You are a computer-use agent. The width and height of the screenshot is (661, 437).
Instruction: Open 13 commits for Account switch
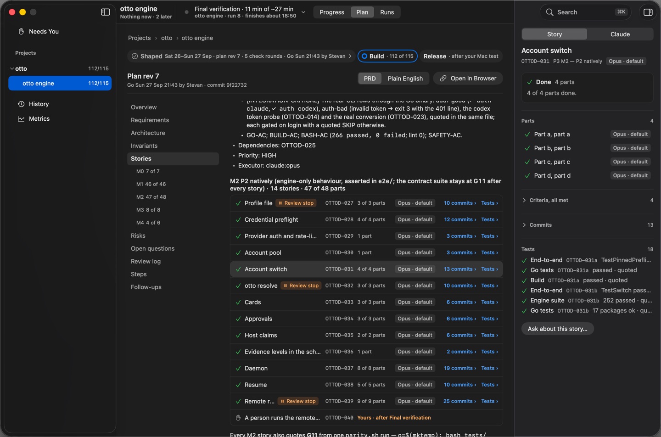click(460, 269)
